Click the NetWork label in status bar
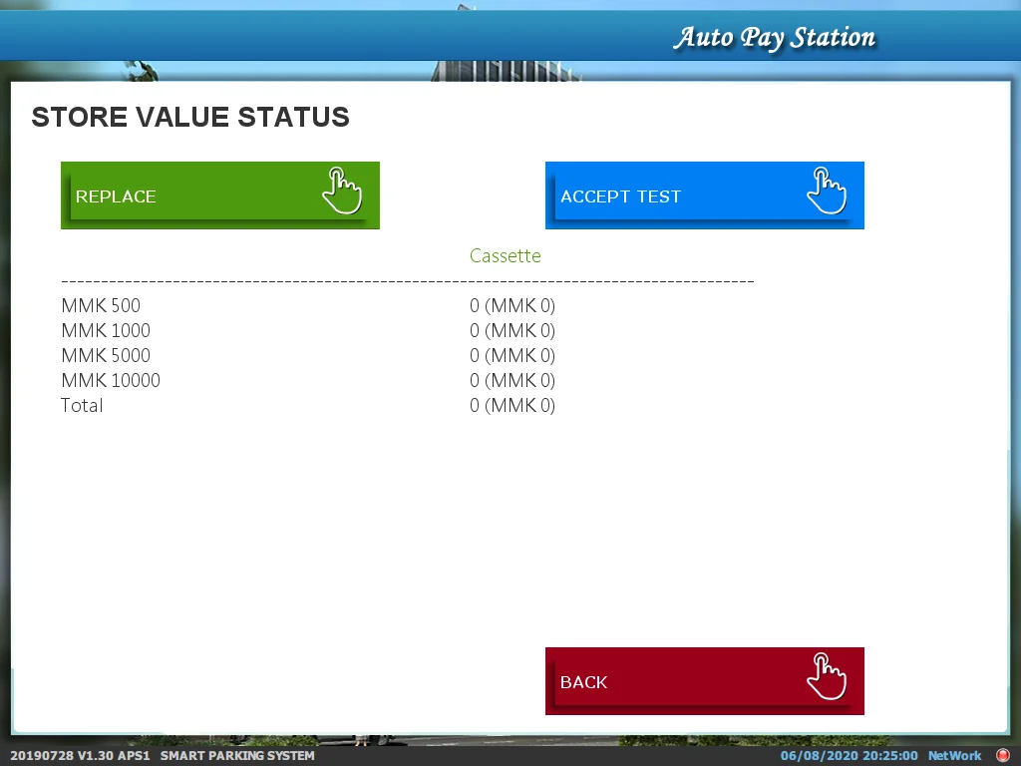1021x766 pixels. tap(954, 756)
